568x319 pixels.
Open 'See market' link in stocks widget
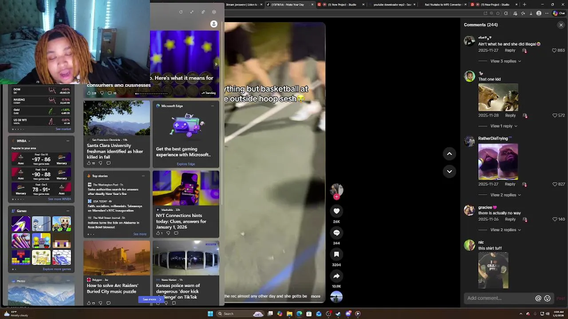[63, 129]
